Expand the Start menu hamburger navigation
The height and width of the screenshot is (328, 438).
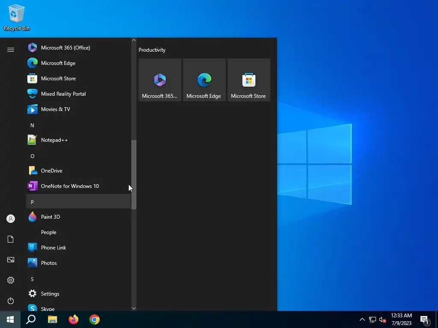coord(11,50)
